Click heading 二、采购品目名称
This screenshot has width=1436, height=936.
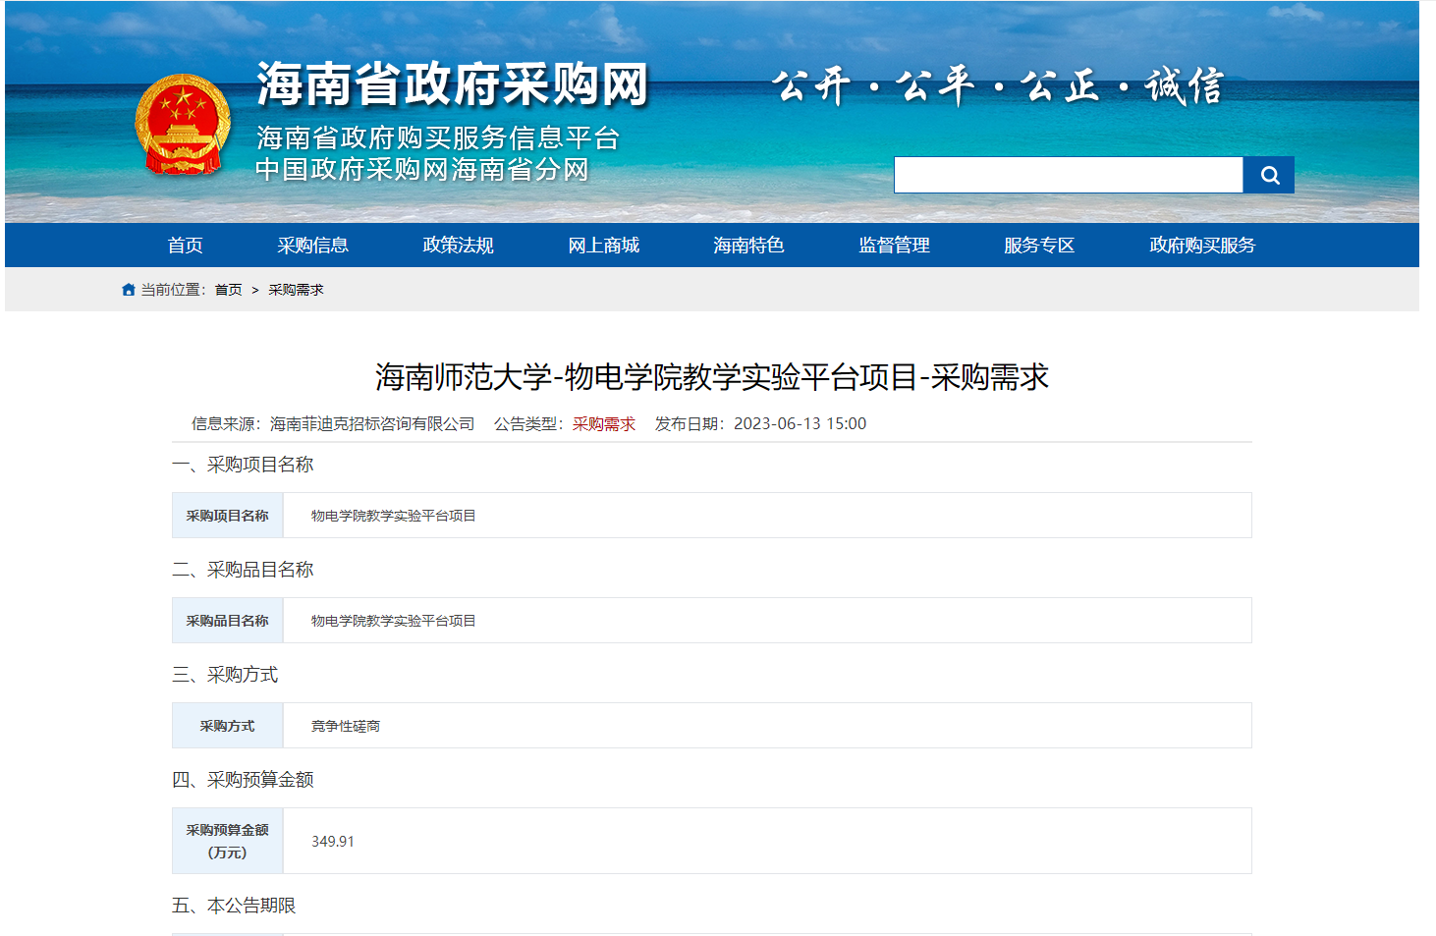[243, 570]
